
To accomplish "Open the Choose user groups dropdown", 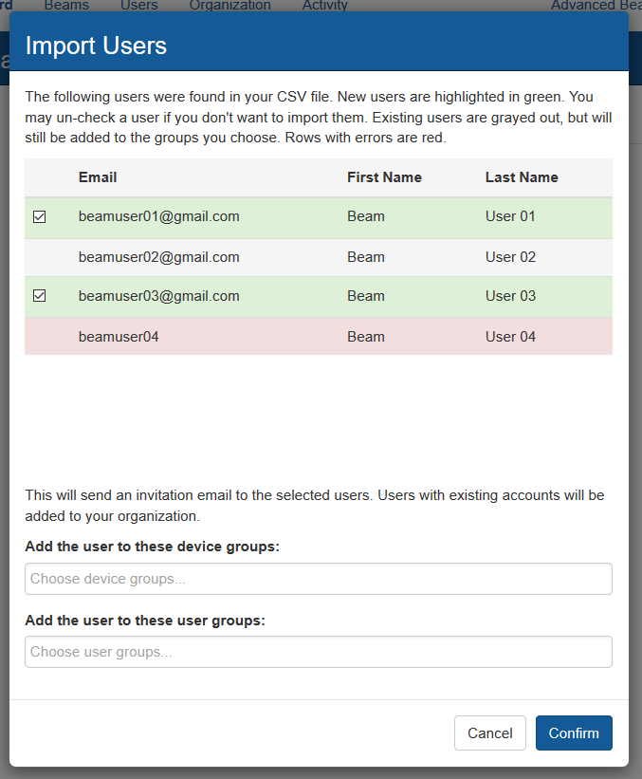I will pyautogui.click(x=318, y=652).
